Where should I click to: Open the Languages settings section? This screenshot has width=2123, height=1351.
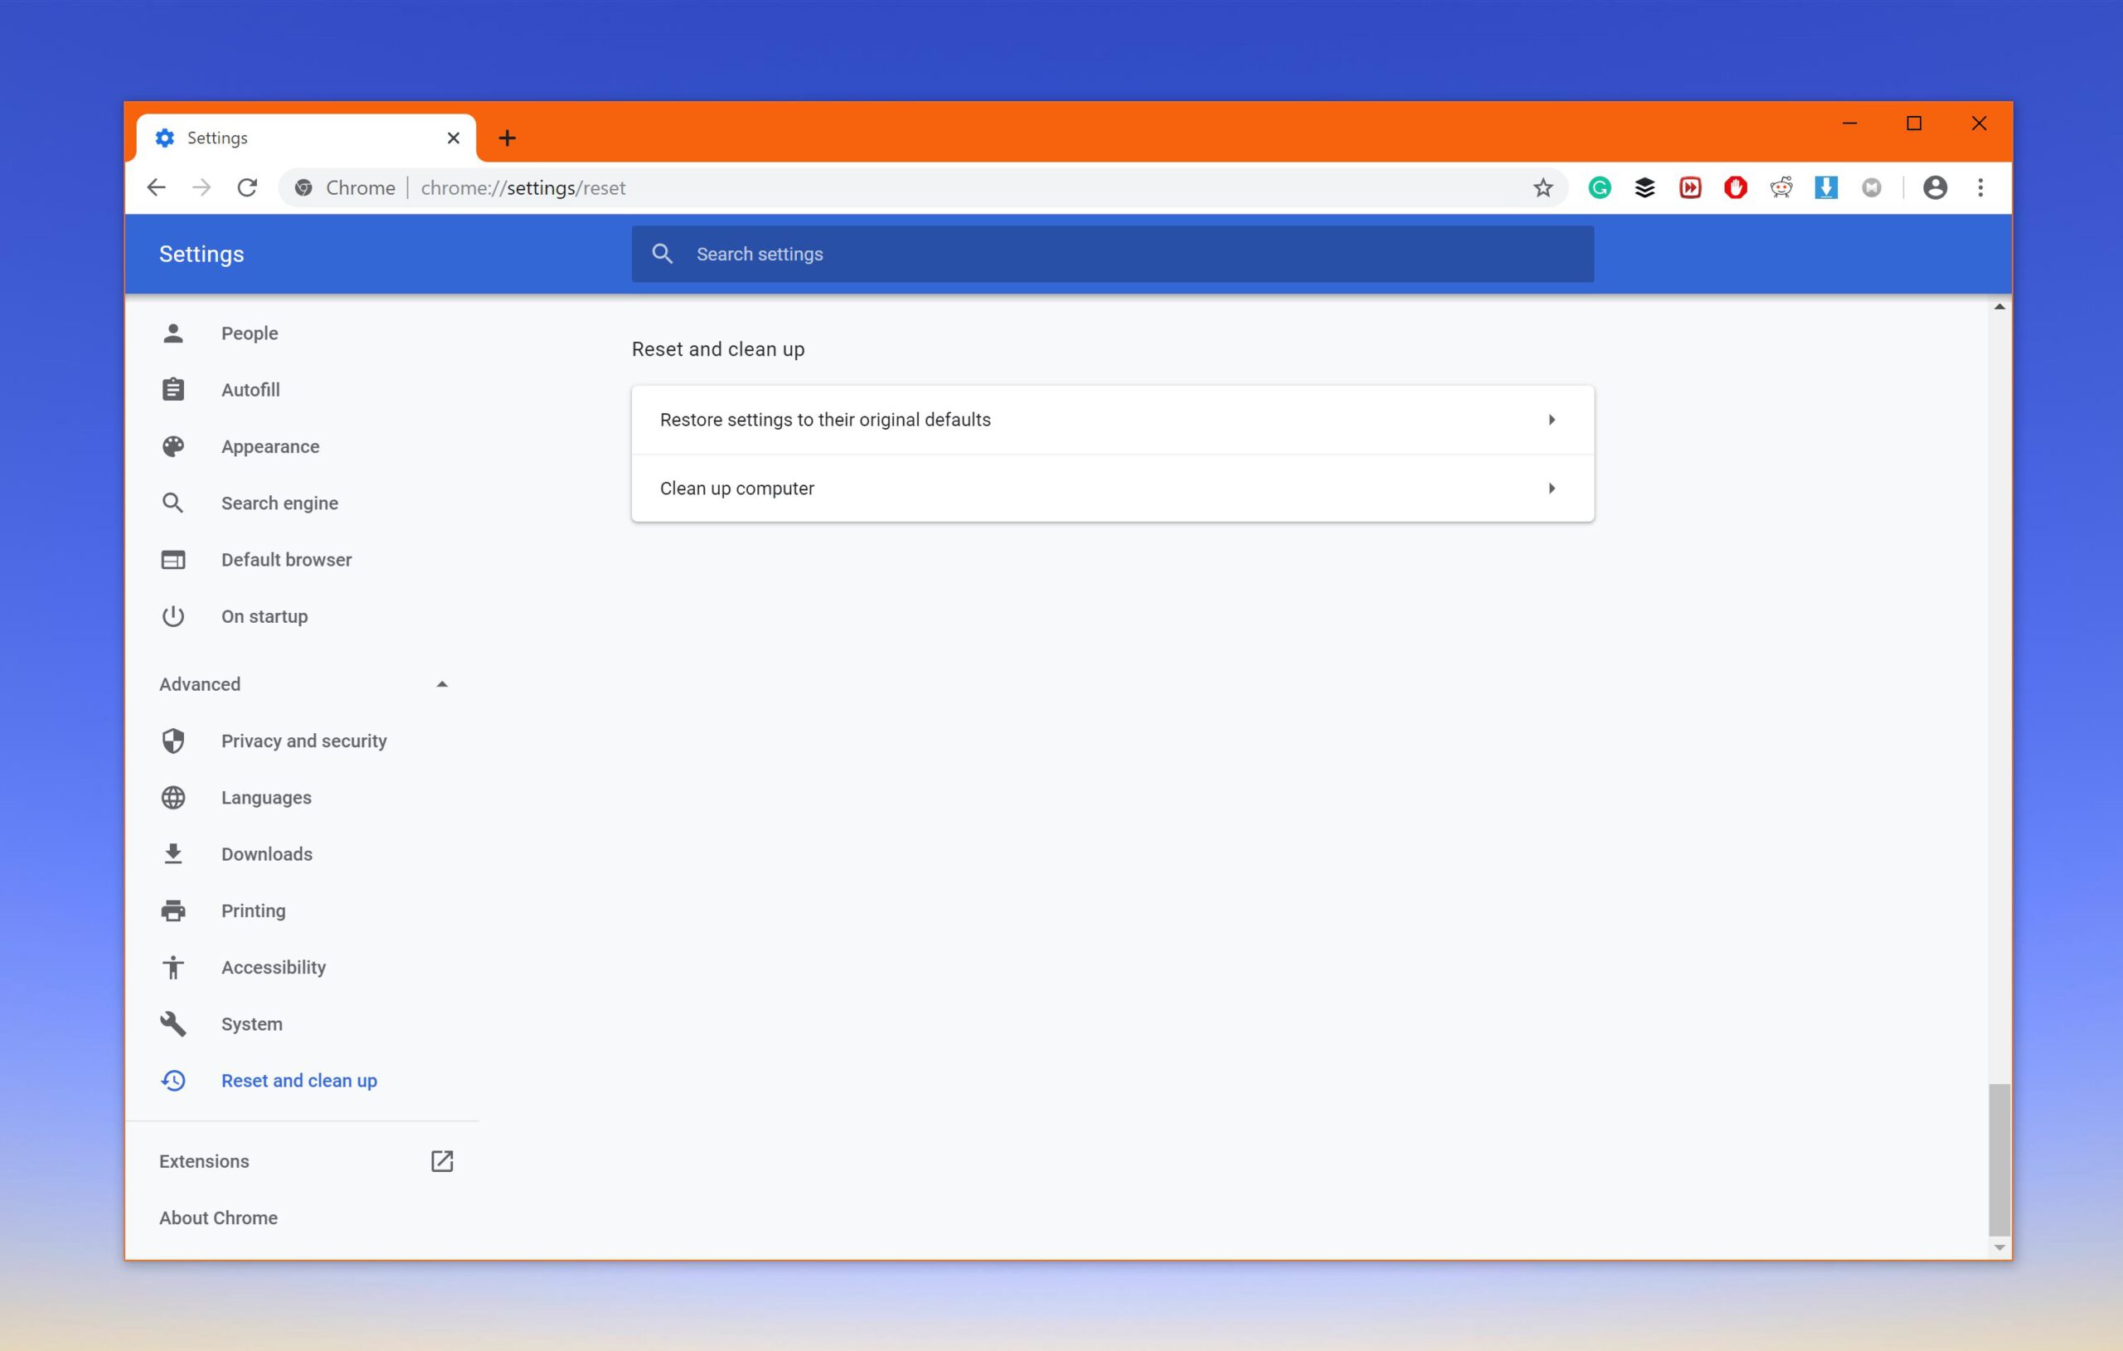coord(265,797)
